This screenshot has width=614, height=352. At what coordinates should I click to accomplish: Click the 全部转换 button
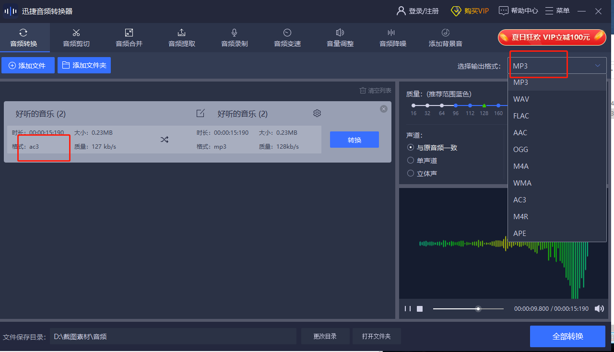pos(567,337)
